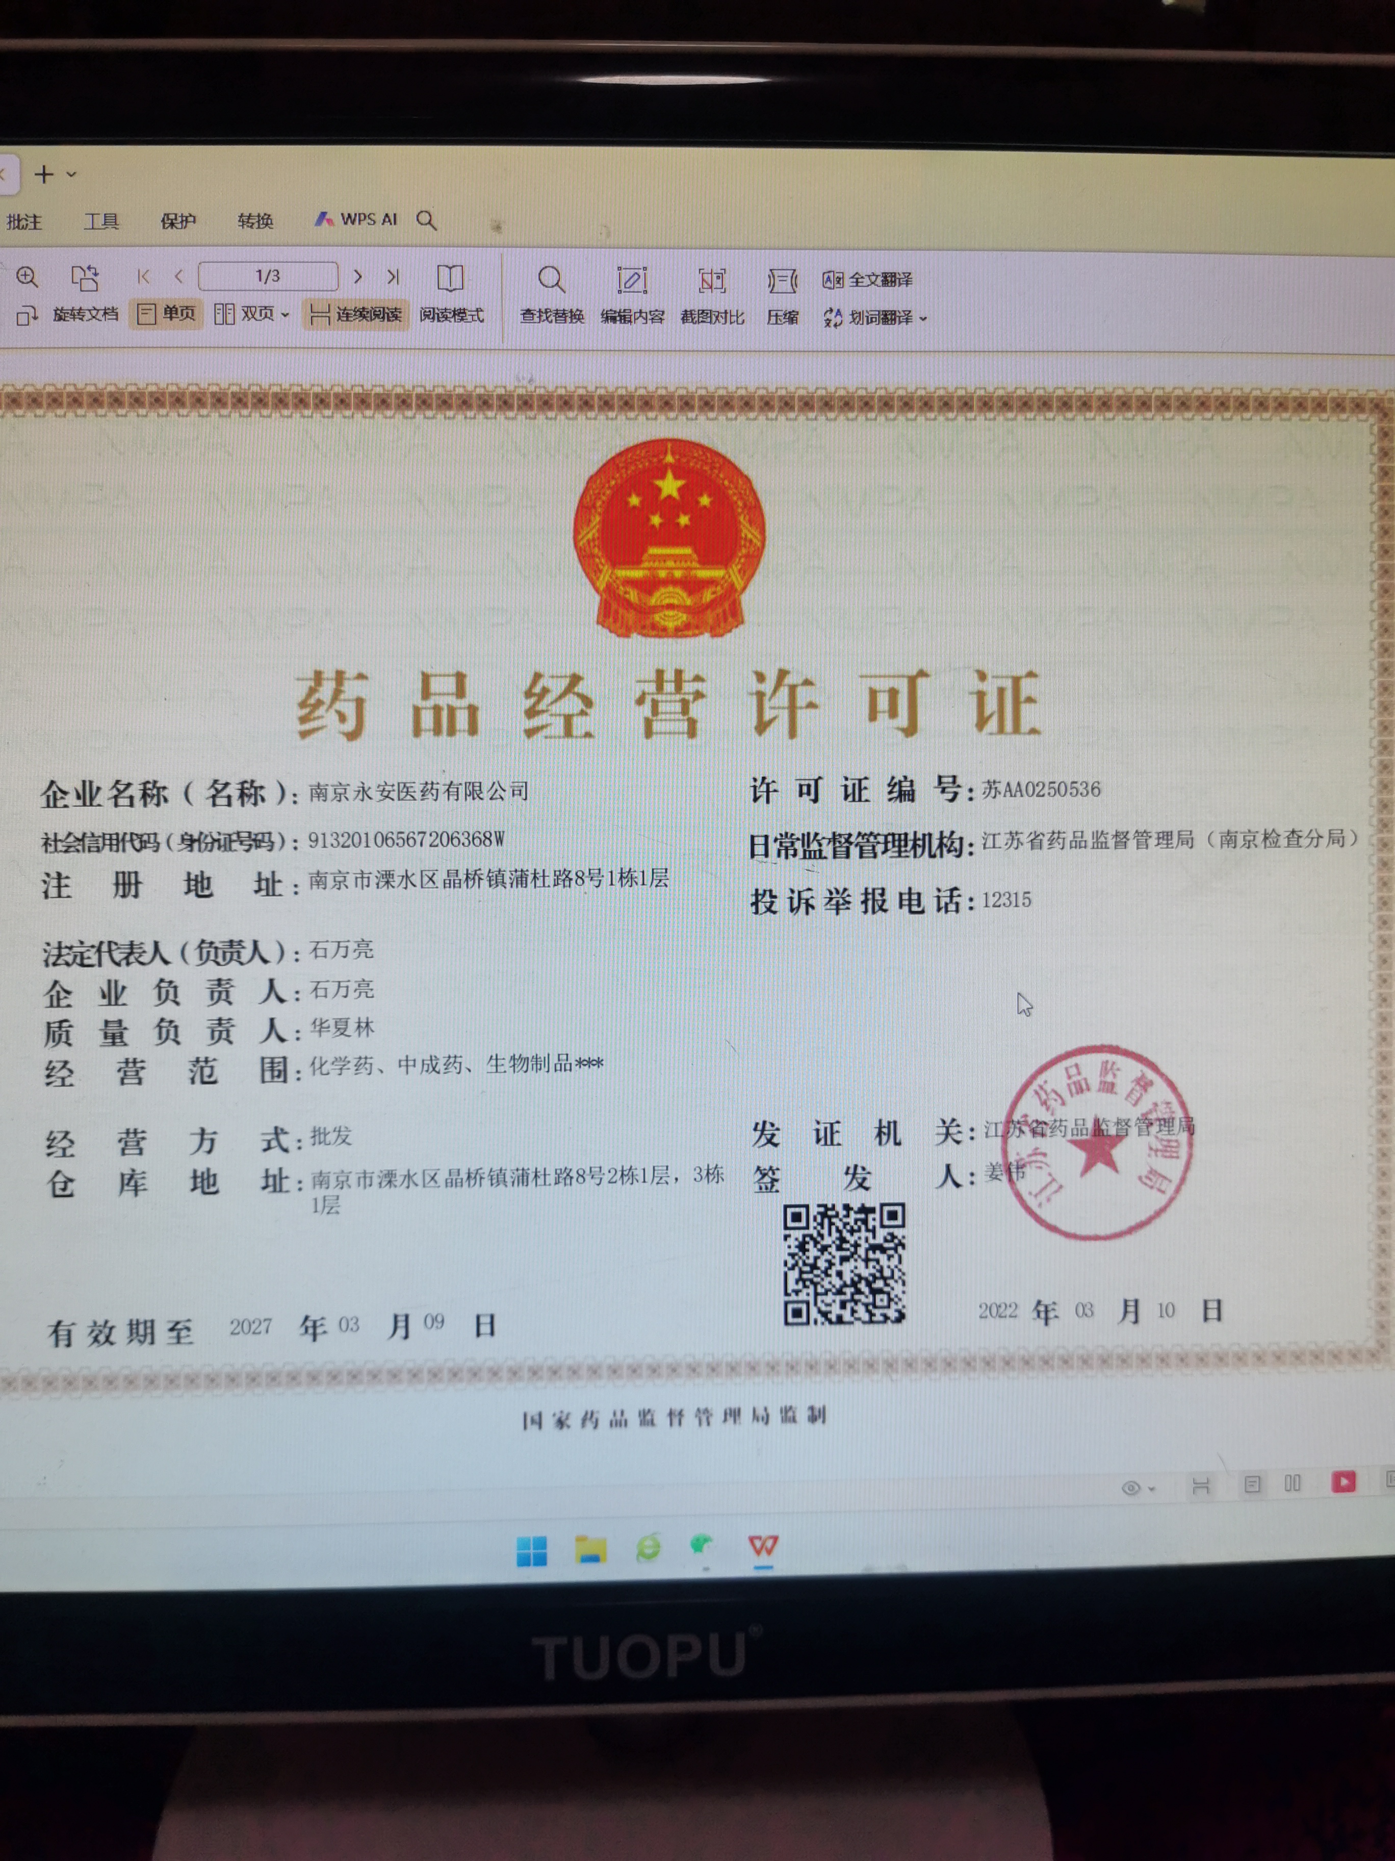1395x1861 pixels.
Task: Jump to the last page
Action: point(393,276)
